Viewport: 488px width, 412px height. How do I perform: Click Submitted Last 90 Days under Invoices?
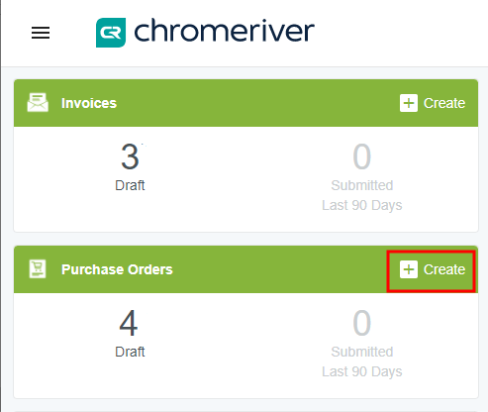pyautogui.click(x=362, y=195)
